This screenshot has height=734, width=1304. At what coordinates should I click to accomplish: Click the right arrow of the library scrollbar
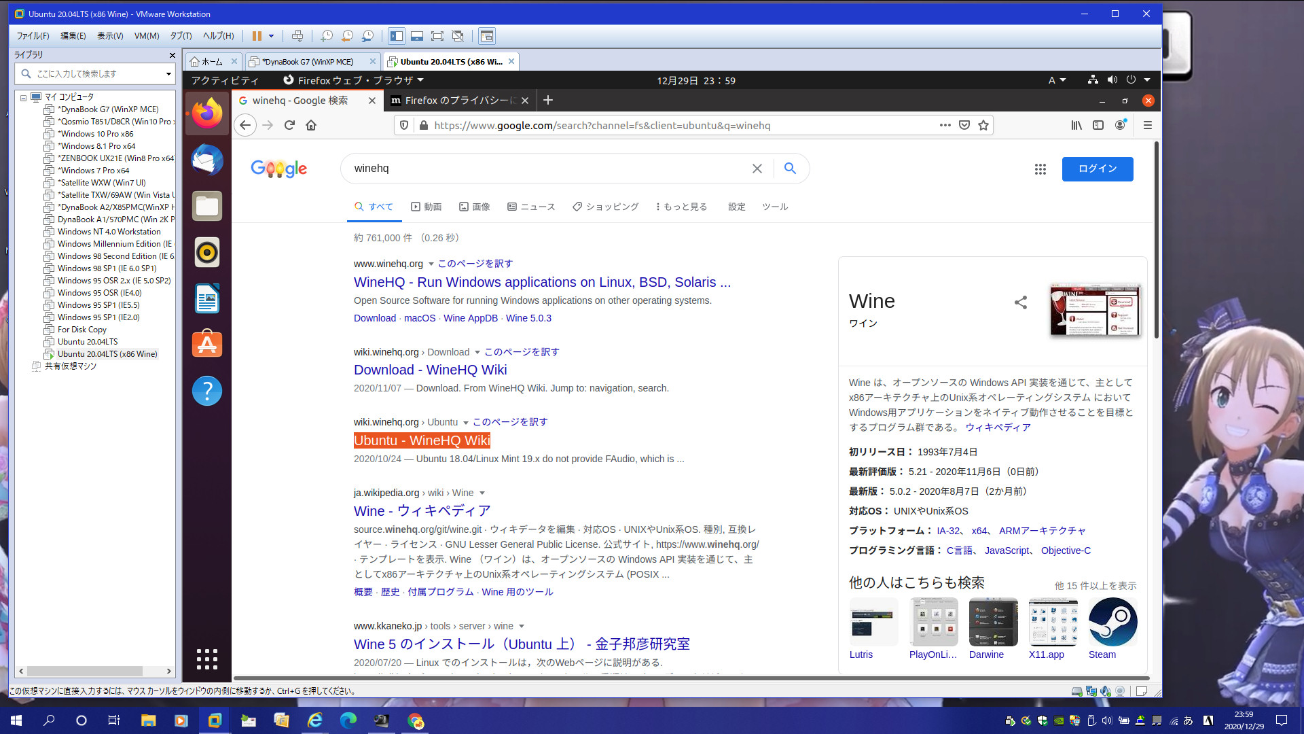pyautogui.click(x=169, y=671)
